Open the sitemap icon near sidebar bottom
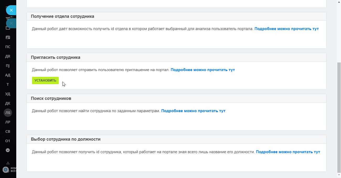341x178 pixels. 8,163
